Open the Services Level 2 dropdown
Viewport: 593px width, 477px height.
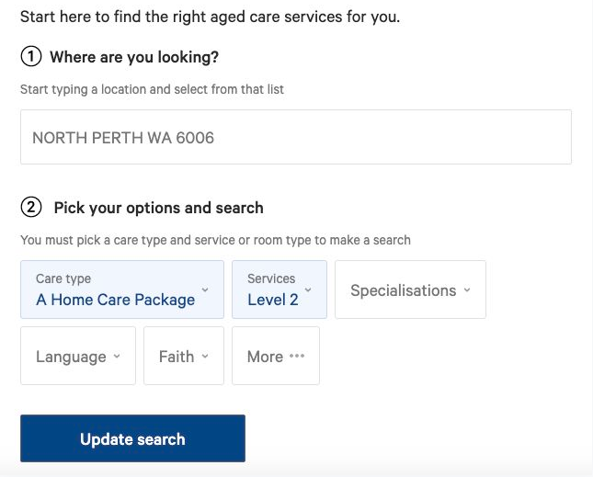tap(279, 290)
